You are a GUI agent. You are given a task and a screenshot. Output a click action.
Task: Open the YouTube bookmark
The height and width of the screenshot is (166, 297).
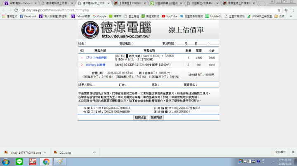(170, 16)
